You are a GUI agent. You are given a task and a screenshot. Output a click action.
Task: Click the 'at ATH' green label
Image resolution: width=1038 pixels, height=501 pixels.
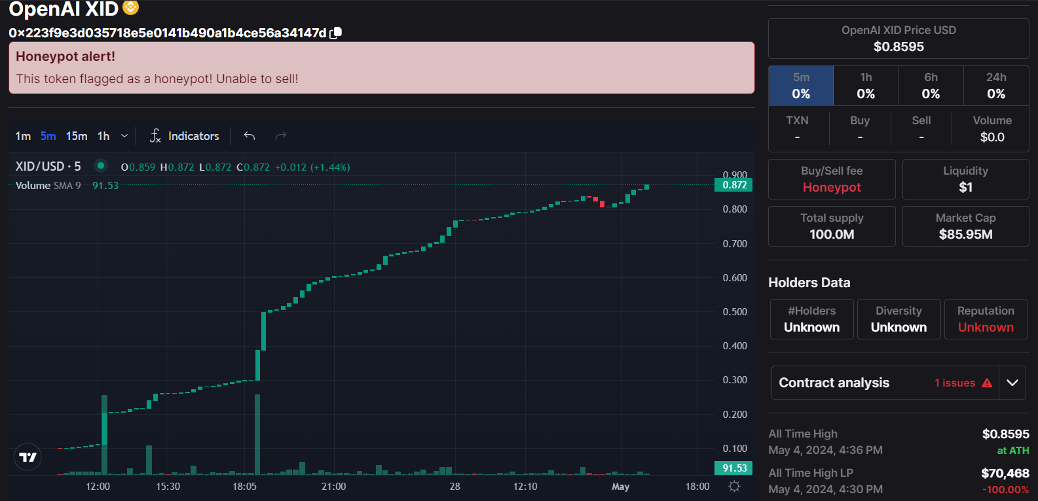[x=1013, y=451]
